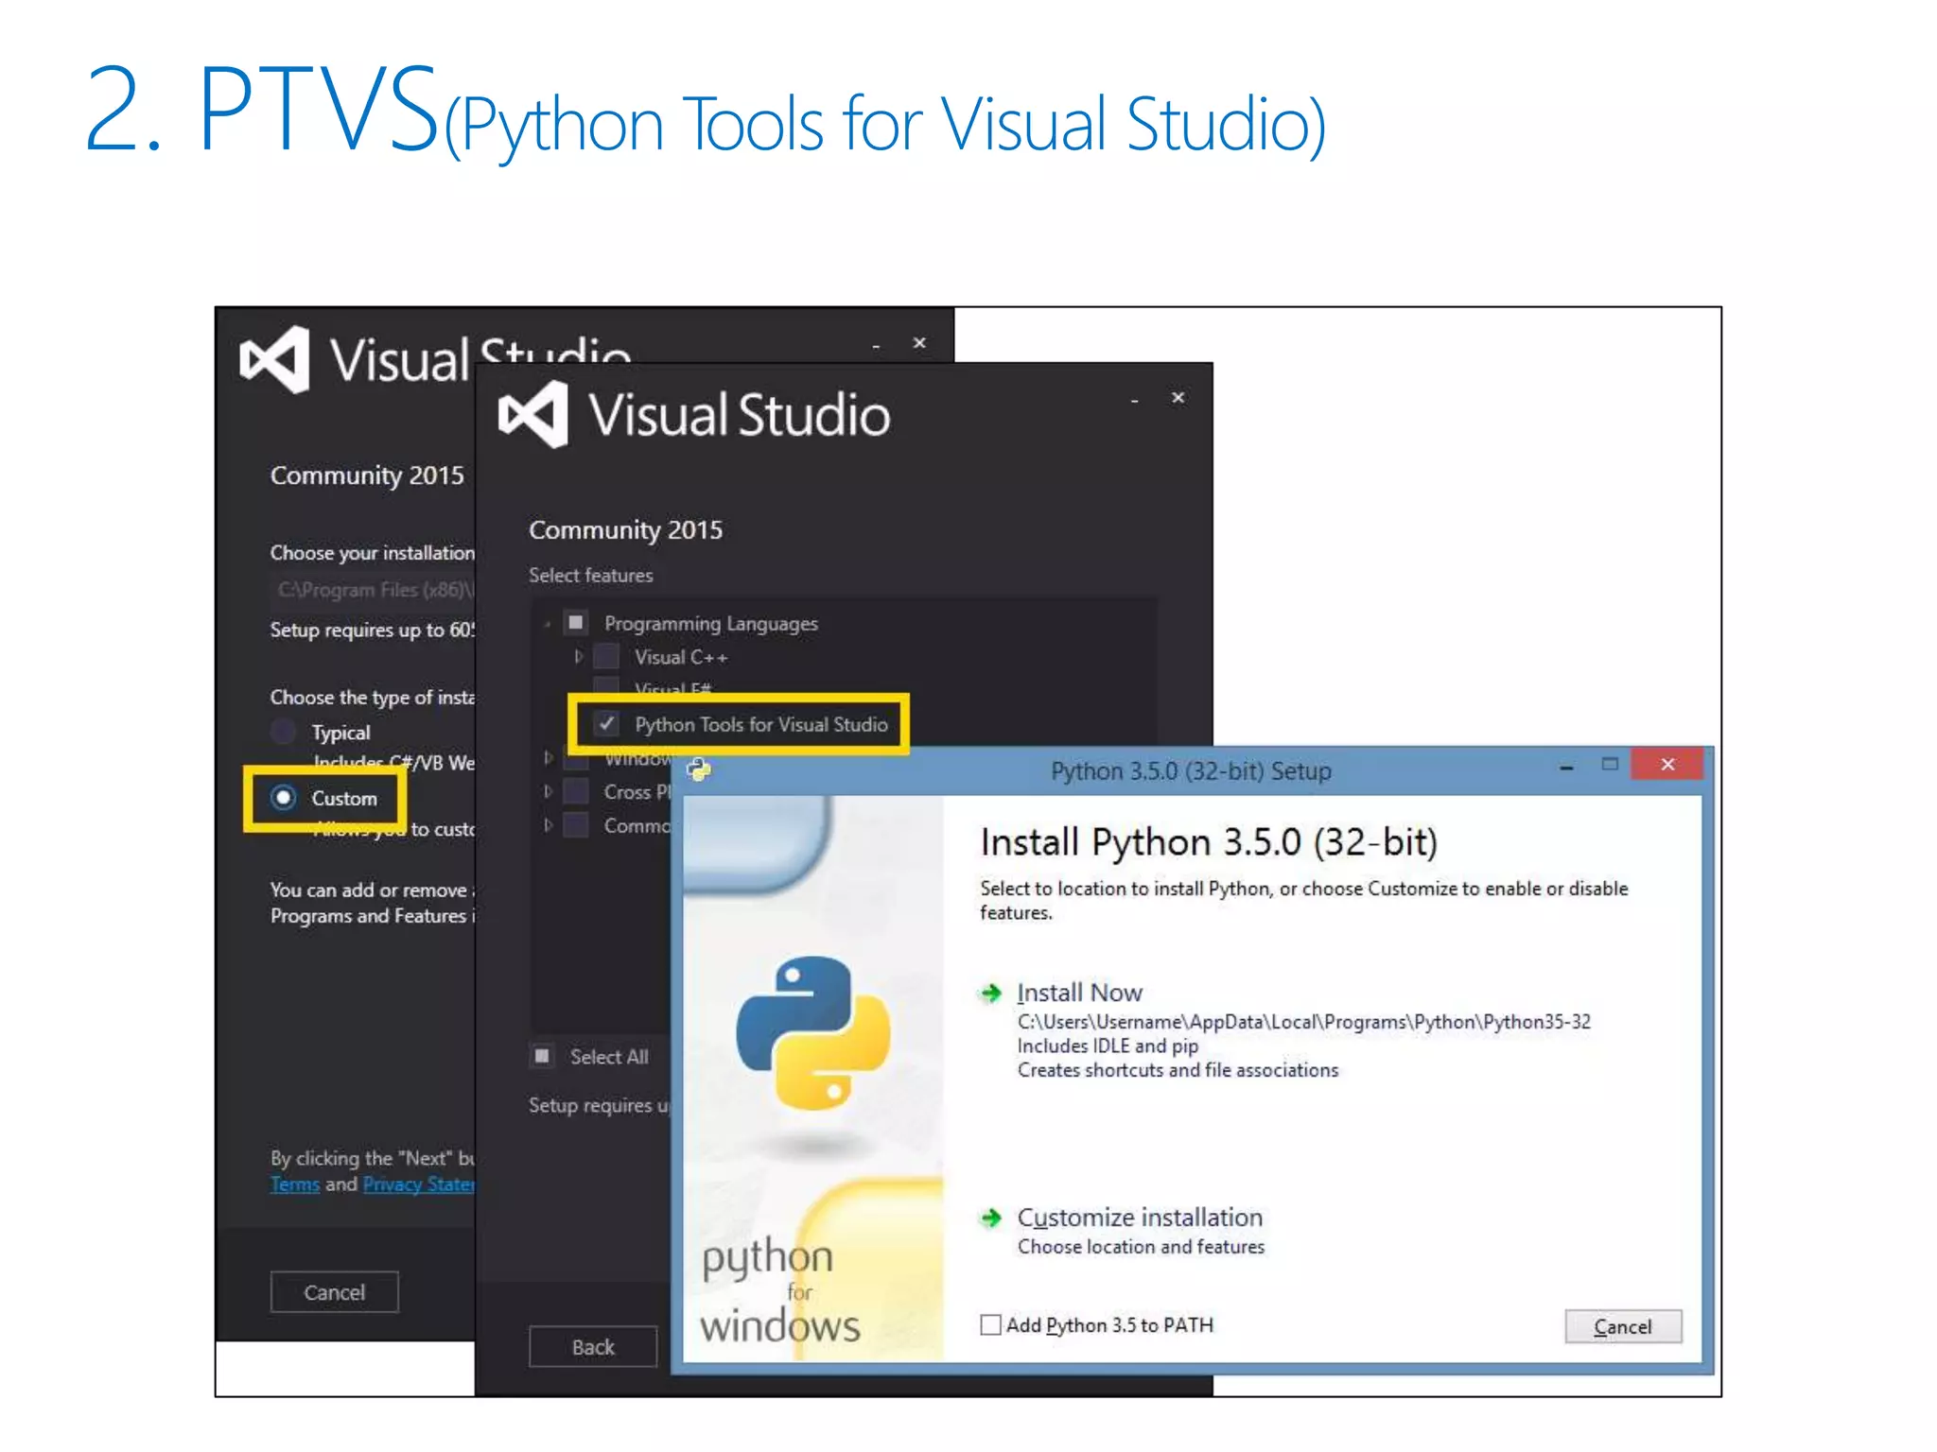Image resolution: width=1937 pixels, height=1452 pixels.
Task: Close the Python 3.5.0 Setup window
Action: coord(1667,765)
